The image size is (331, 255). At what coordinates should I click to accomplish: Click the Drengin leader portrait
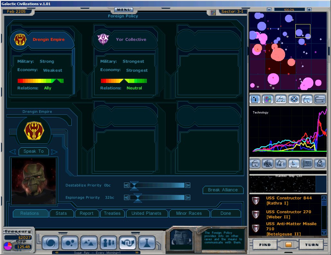click(34, 181)
